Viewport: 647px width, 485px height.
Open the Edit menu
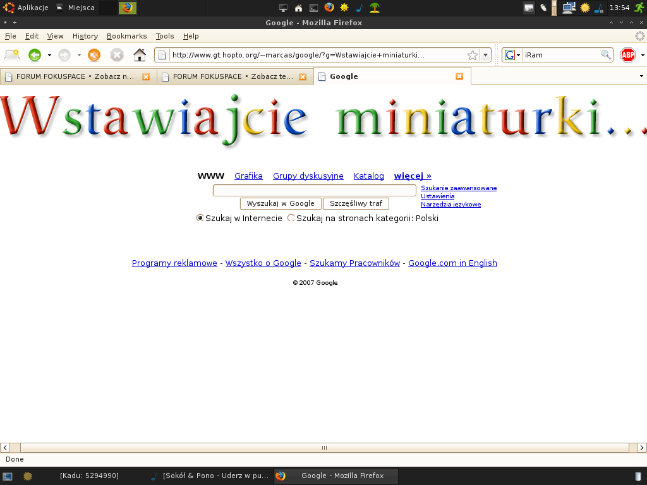[32, 36]
